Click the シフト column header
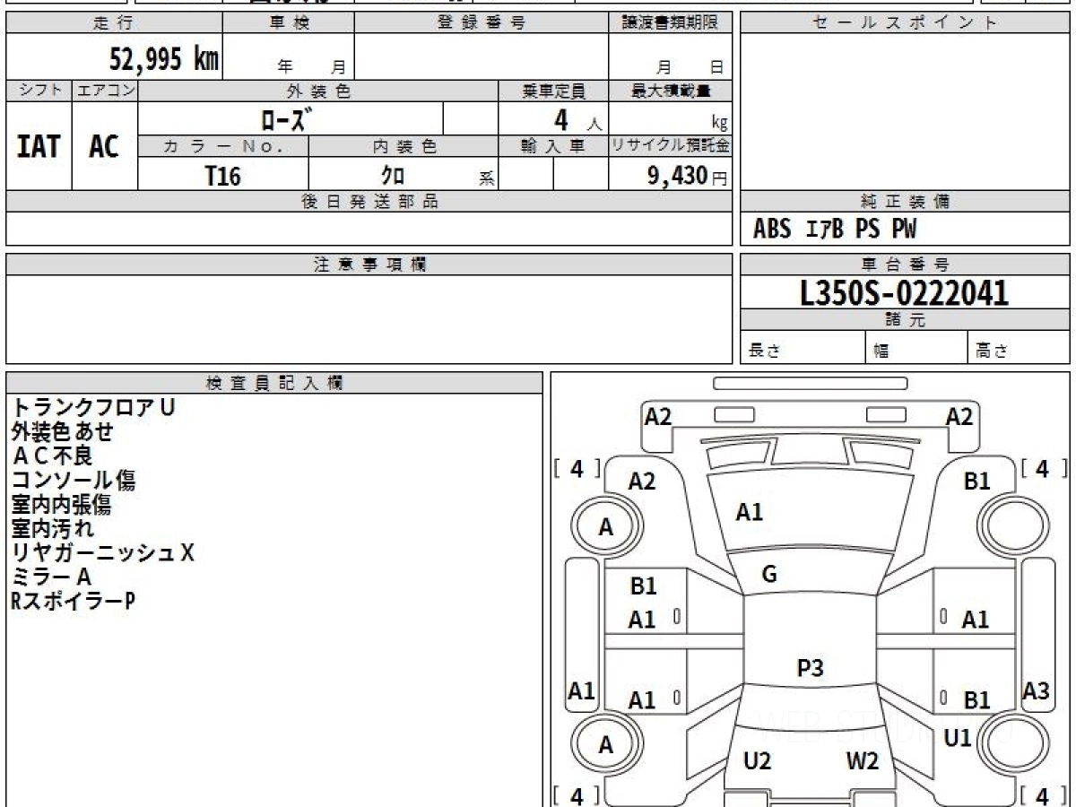The image size is (1076, 807). (x=39, y=91)
